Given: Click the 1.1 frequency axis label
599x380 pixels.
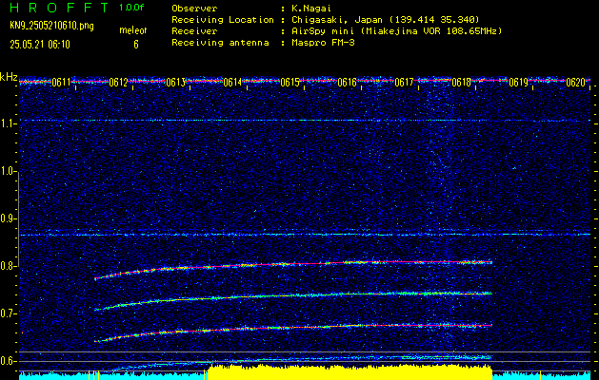Looking at the screenshot, I should tap(9, 123).
